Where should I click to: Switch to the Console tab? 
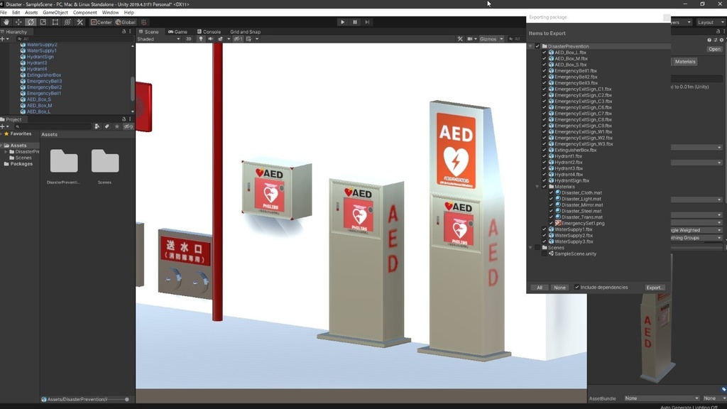[x=209, y=31]
